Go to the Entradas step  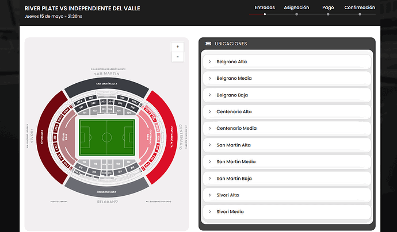click(x=265, y=7)
